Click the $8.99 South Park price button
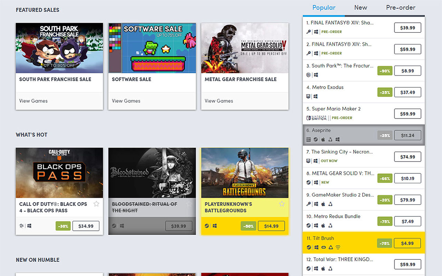Viewport: 442px width, 276px height. (408, 71)
